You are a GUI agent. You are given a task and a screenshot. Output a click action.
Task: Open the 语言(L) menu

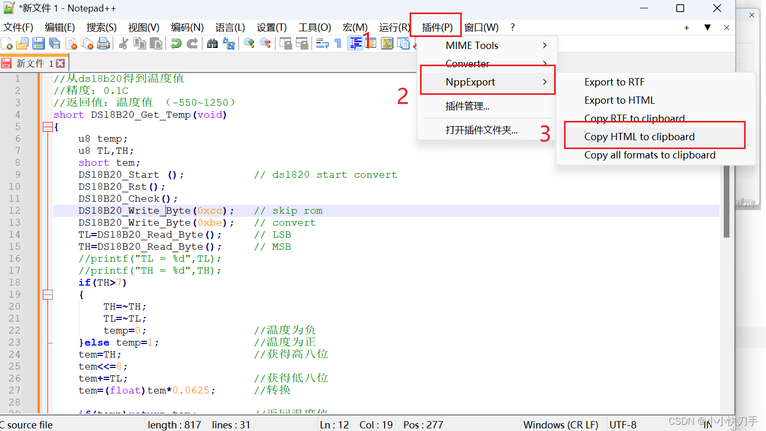tap(230, 27)
